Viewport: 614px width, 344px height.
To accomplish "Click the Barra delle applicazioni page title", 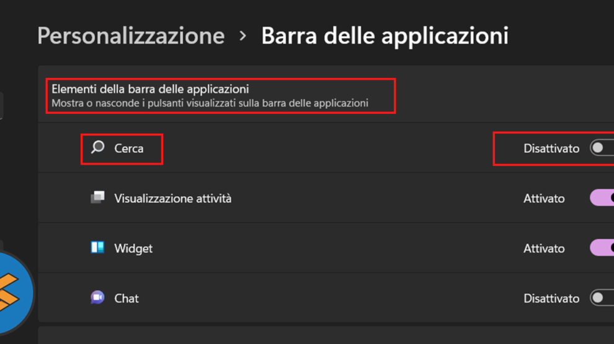I will (385, 36).
